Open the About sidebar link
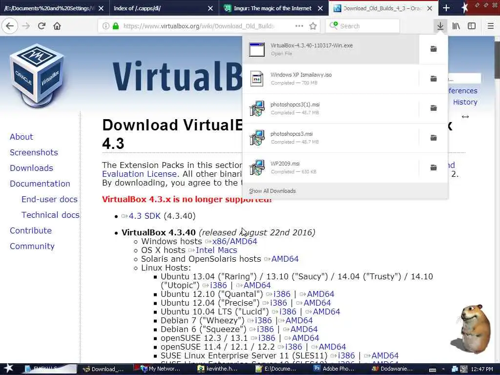Screen dimensions: 500x375 (x=21, y=137)
